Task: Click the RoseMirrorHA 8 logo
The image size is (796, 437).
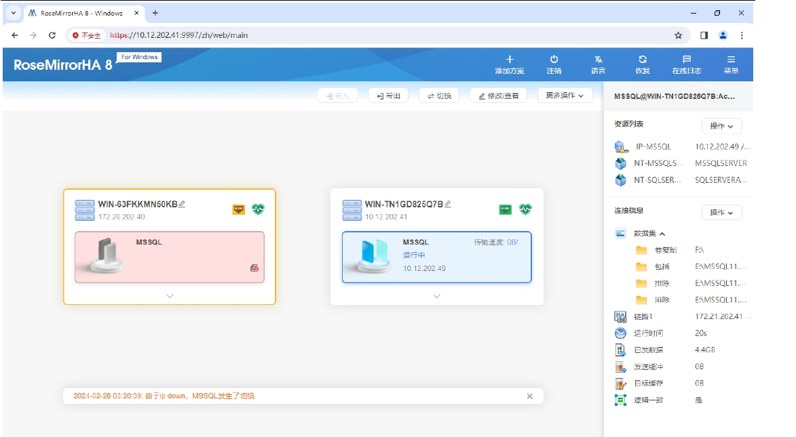Action: coord(63,65)
